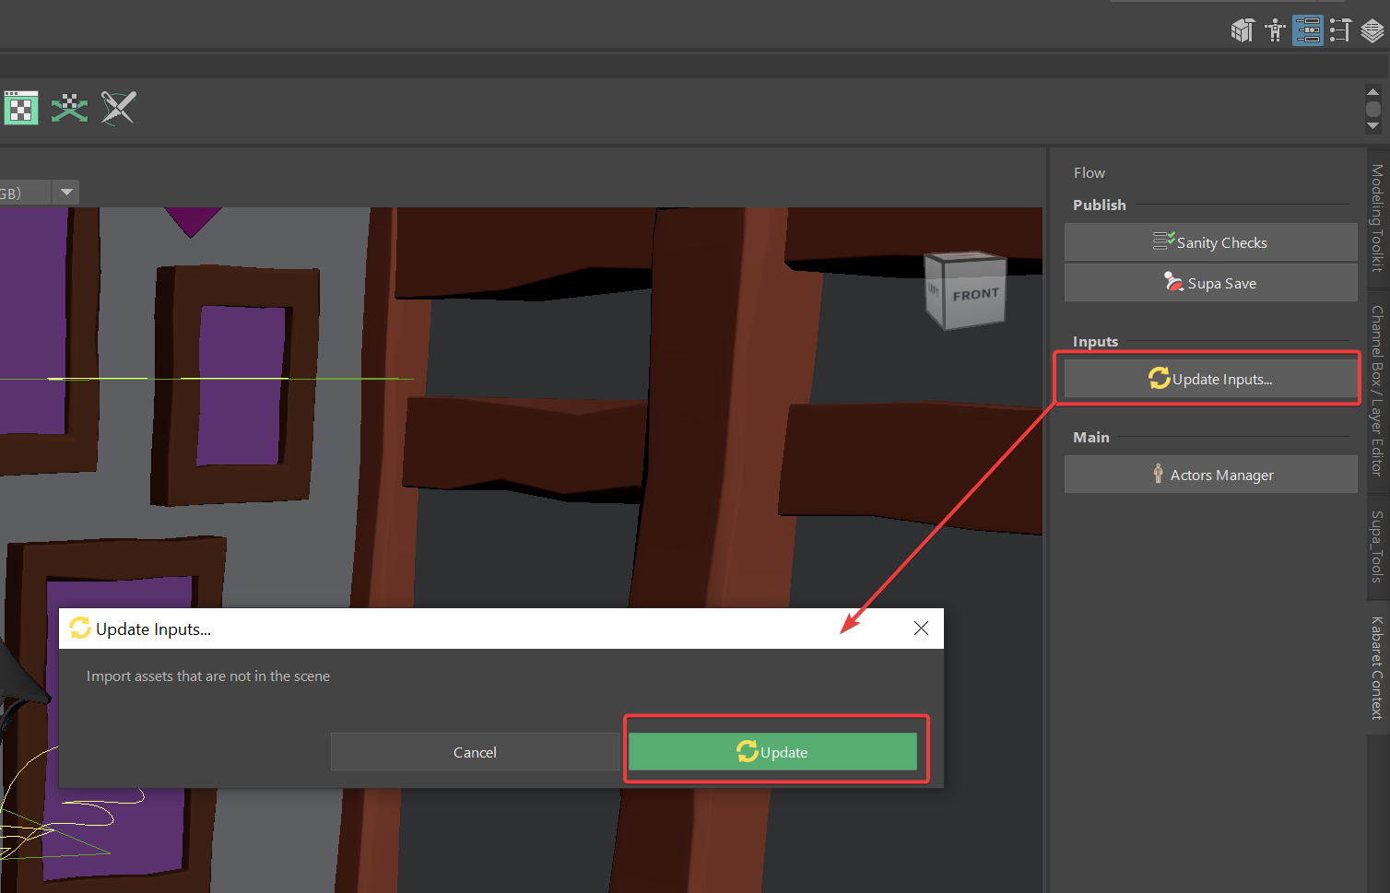This screenshot has height=893, width=1390.
Task: Open the Kabaret Context side tab
Action: 1377,668
